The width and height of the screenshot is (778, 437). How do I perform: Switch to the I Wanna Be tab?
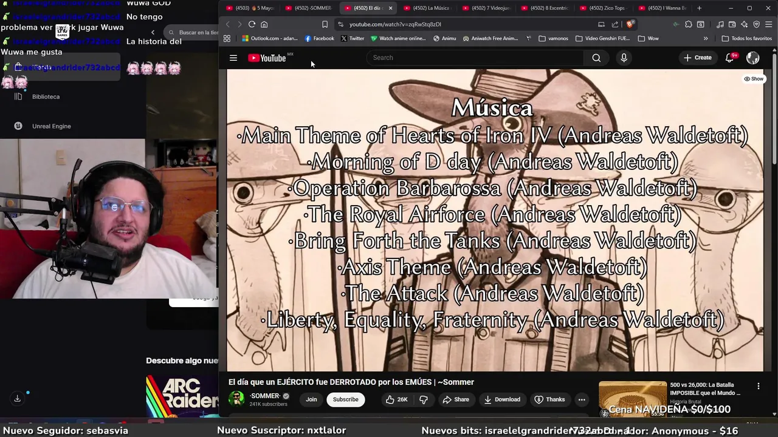[x=663, y=8]
